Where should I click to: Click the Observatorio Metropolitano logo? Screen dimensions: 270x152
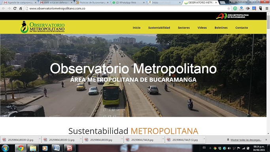(x=42, y=27)
